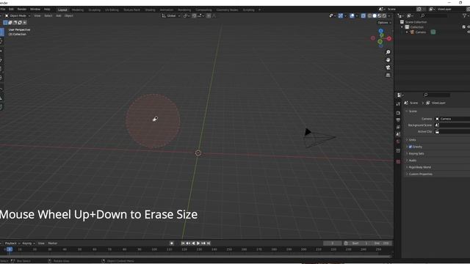The image size is (470, 264).
Task: Open the Output properties tab
Action: tap(398, 120)
